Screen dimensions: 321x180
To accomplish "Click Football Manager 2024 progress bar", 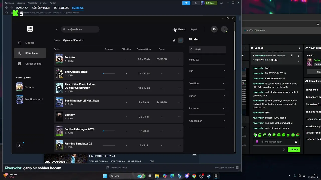I will click(x=109, y=131).
